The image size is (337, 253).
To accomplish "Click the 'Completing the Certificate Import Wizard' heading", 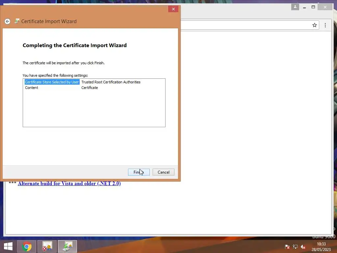I will coord(75,45).
